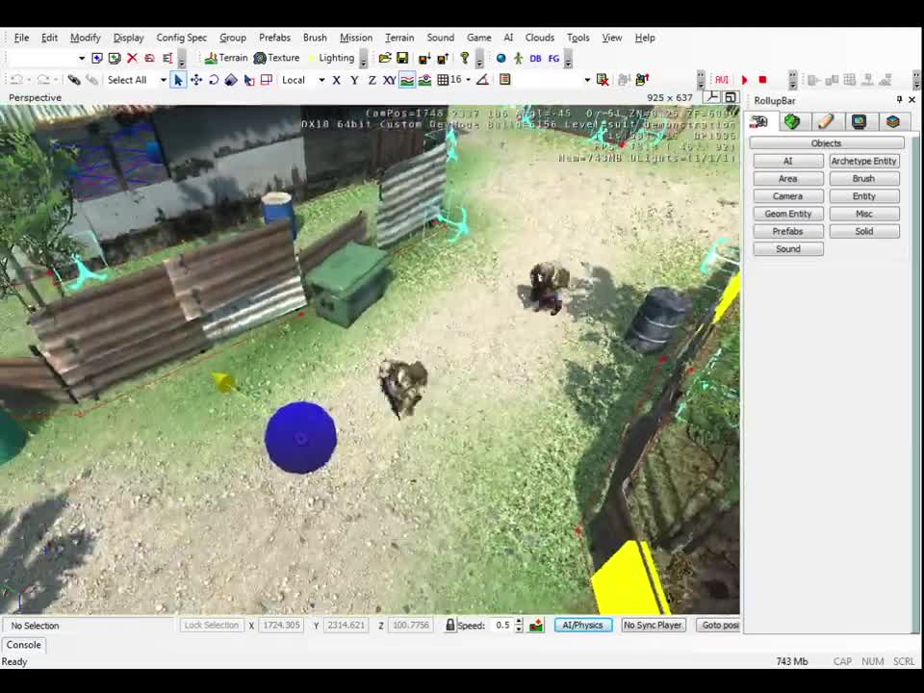924x693 pixels.
Task: Select the arrow Select Mode tool
Action: pyautogui.click(x=178, y=80)
